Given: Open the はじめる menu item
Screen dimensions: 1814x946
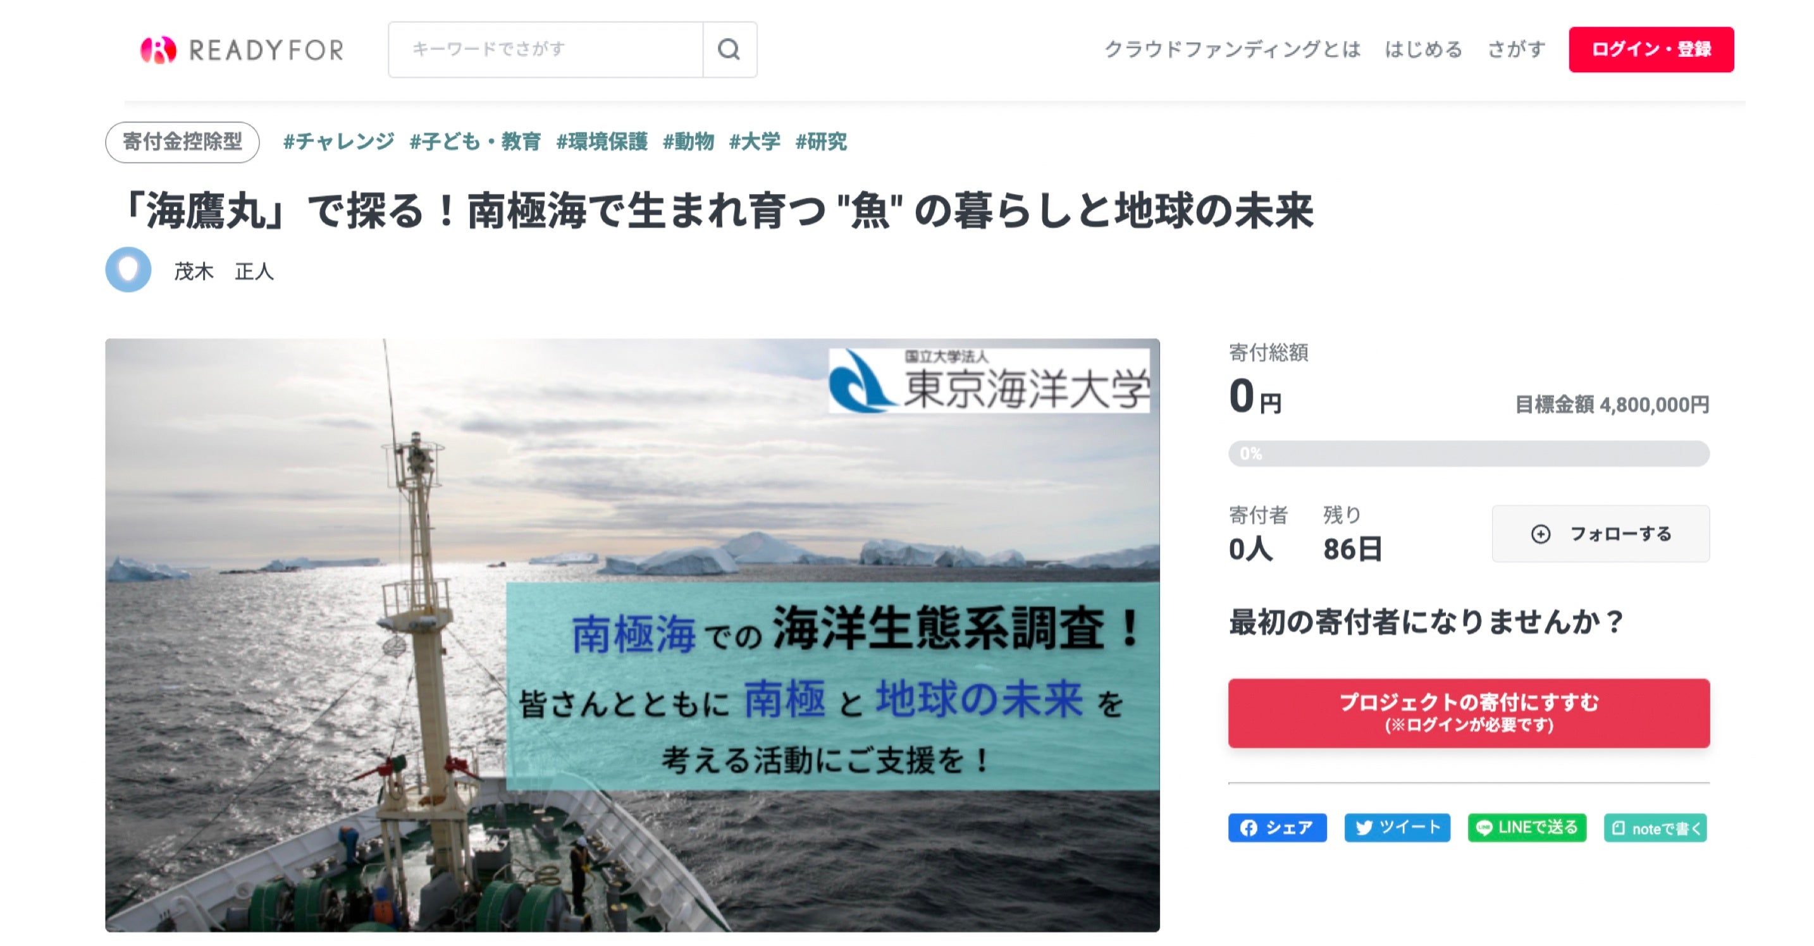Looking at the screenshot, I should [x=1423, y=49].
